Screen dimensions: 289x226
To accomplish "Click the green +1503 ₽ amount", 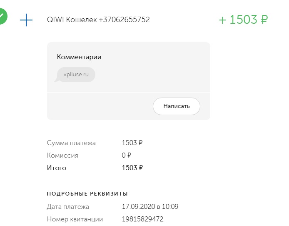I will (243, 20).
